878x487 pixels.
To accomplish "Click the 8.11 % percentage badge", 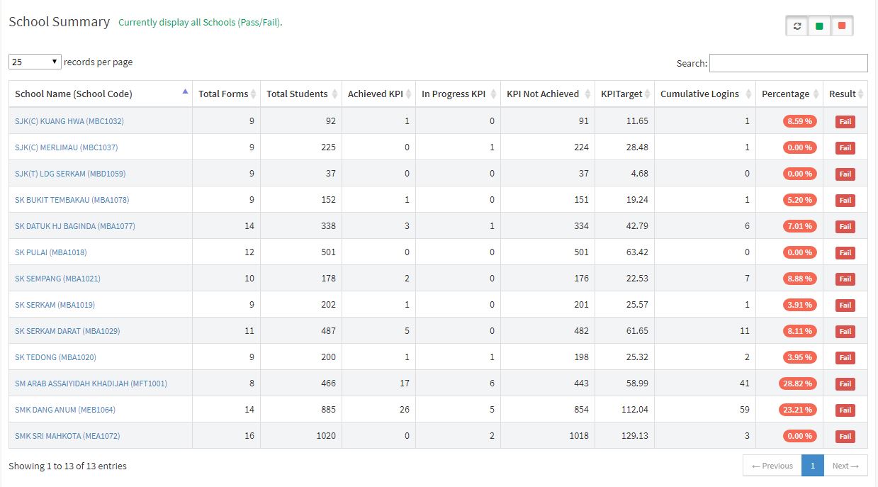I will pos(800,331).
